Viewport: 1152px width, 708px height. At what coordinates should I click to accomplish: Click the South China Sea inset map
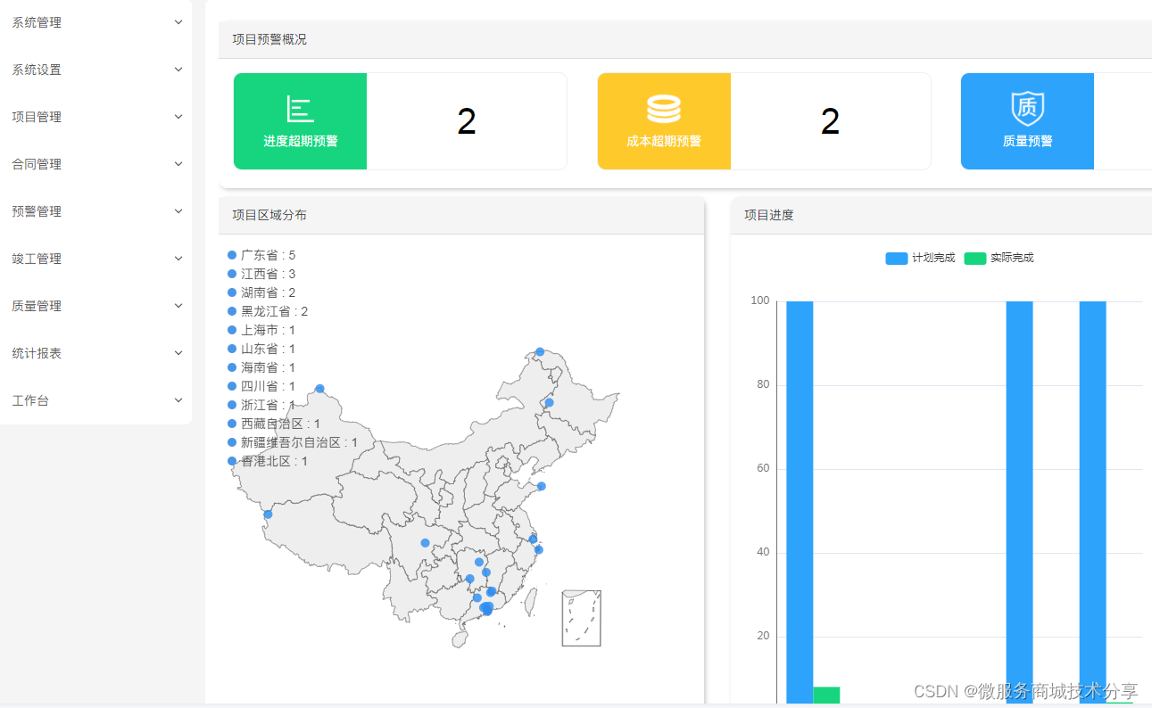tap(581, 618)
